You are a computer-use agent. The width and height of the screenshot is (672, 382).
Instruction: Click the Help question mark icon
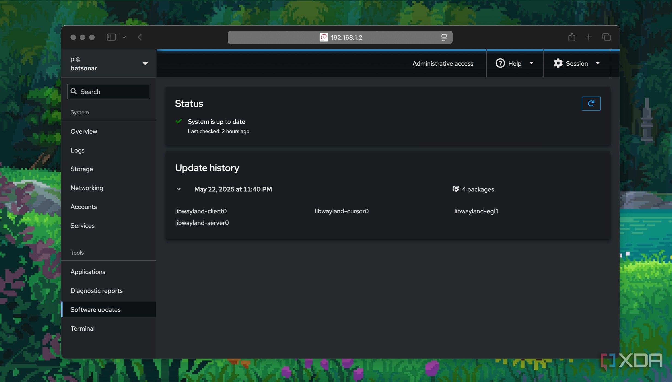pos(500,63)
